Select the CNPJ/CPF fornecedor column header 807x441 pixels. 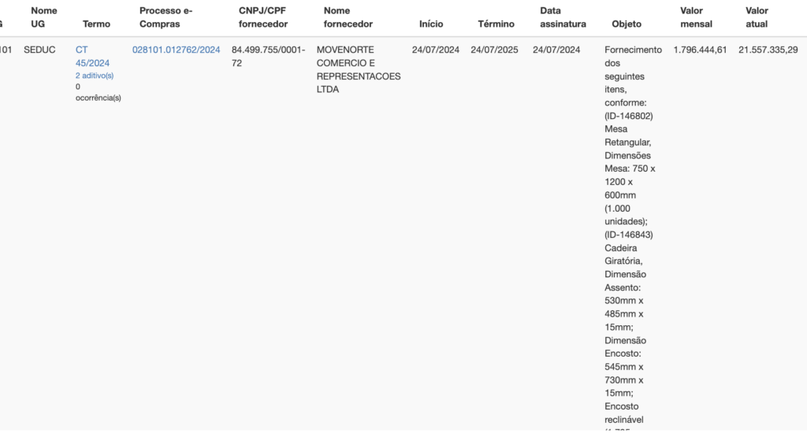coord(263,17)
